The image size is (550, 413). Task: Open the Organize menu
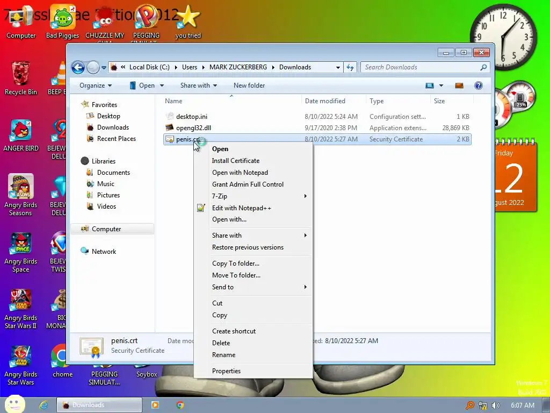[x=96, y=86]
